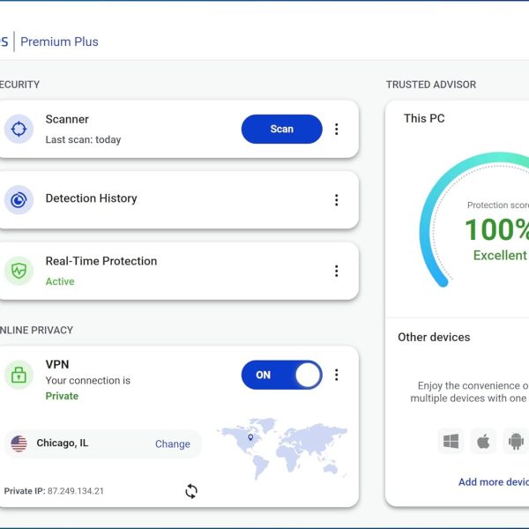Turn off the VPN toggle switch
Viewport: 529px width, 529px height.
[x=281, y=375]
